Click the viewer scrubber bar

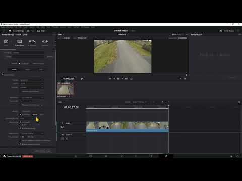[124, 75]
